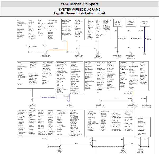Click the '2.3L TURBO' wire note

pos(149,39)
